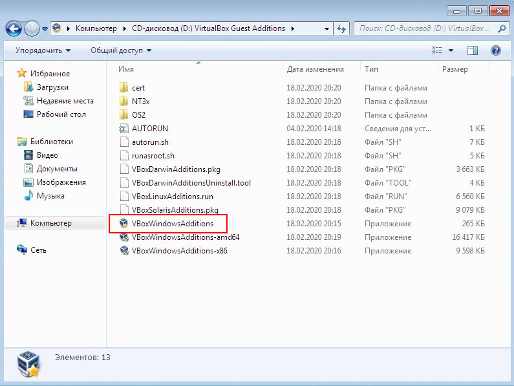Focus the Поиск search field

click(x=425, y=28)
